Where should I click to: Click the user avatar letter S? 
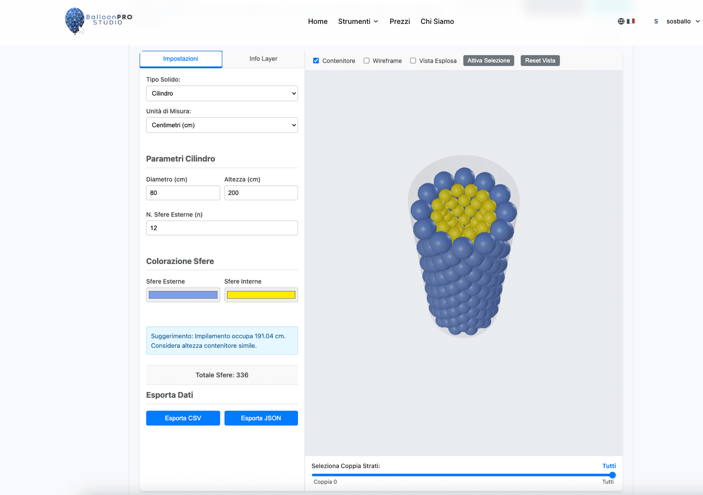coord(656,22)
